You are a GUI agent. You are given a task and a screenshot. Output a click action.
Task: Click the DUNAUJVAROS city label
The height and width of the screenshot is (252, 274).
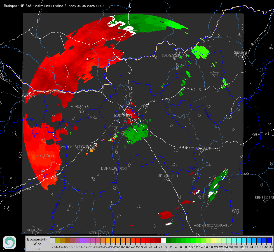click(x=114, y=168)
